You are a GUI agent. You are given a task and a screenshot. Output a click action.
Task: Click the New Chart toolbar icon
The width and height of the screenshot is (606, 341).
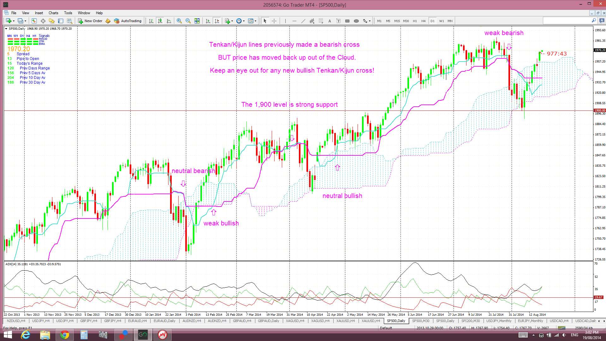pyautogui.click(x=9, y=21)
